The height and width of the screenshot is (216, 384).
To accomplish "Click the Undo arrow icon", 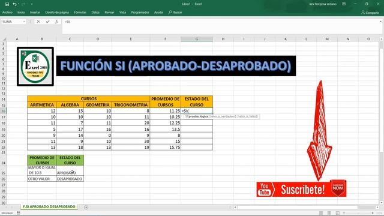I will click(14, 4).
